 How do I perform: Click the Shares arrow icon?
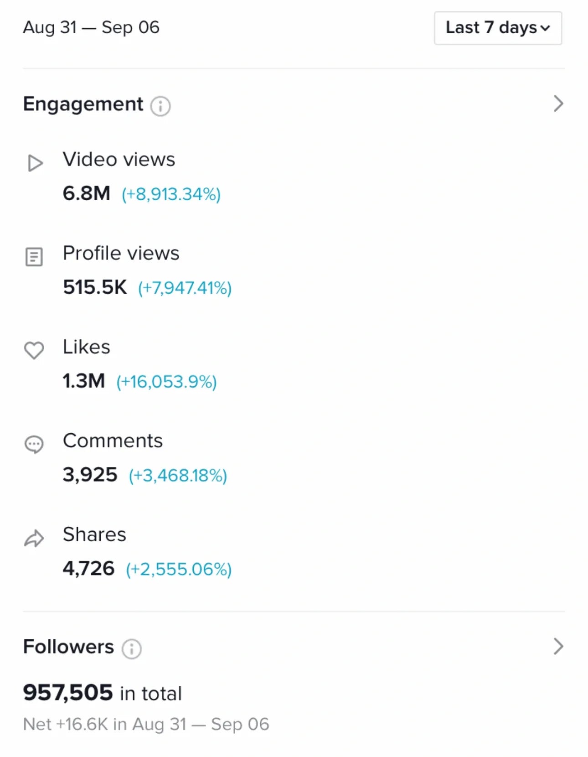pos(34,538)
